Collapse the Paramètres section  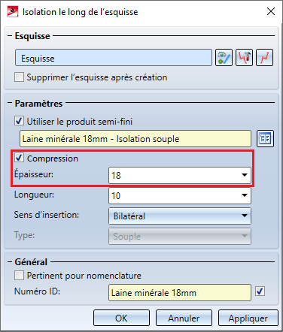tap(10, 103)
